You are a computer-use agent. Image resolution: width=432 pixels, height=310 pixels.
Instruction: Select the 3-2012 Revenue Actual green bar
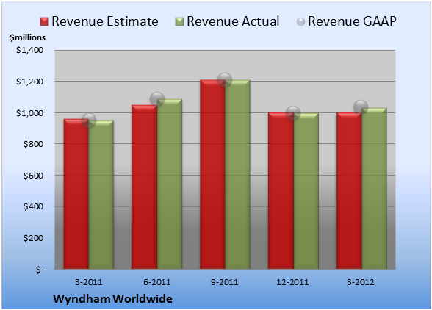click(374, 189)
